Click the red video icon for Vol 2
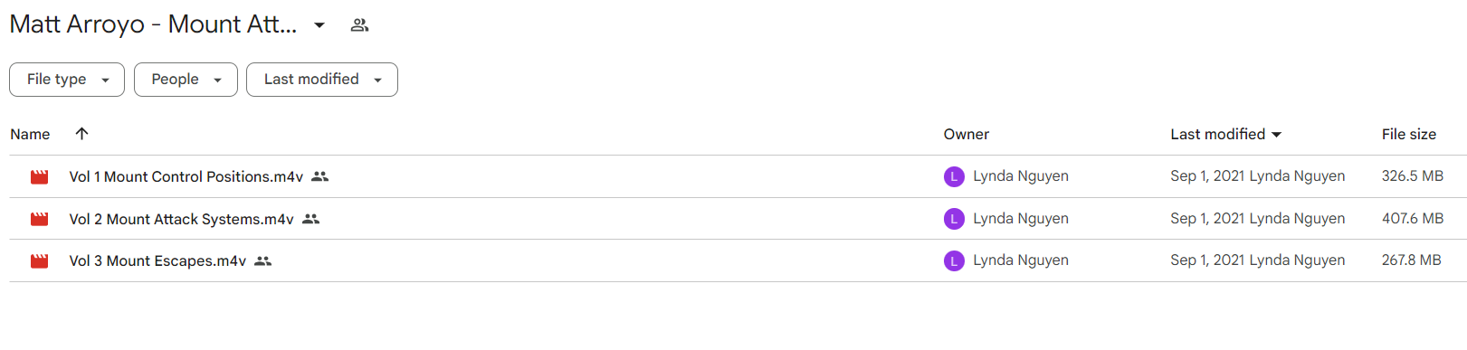 tap(40, 219)
